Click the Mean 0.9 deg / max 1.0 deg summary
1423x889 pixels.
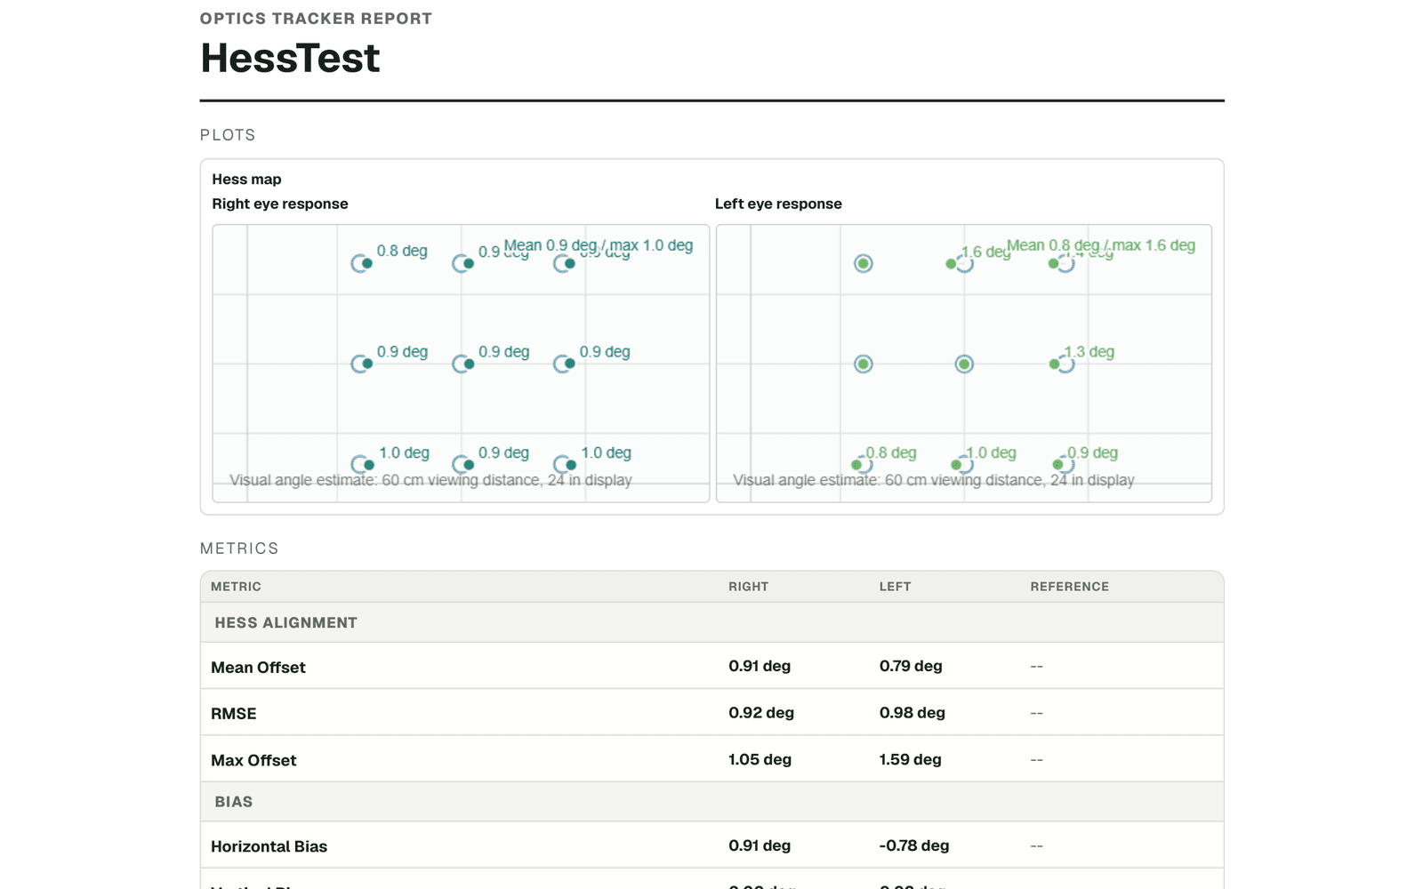599,245
